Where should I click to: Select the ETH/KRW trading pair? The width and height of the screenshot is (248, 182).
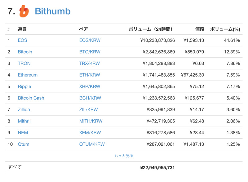(x=90, y=75)
